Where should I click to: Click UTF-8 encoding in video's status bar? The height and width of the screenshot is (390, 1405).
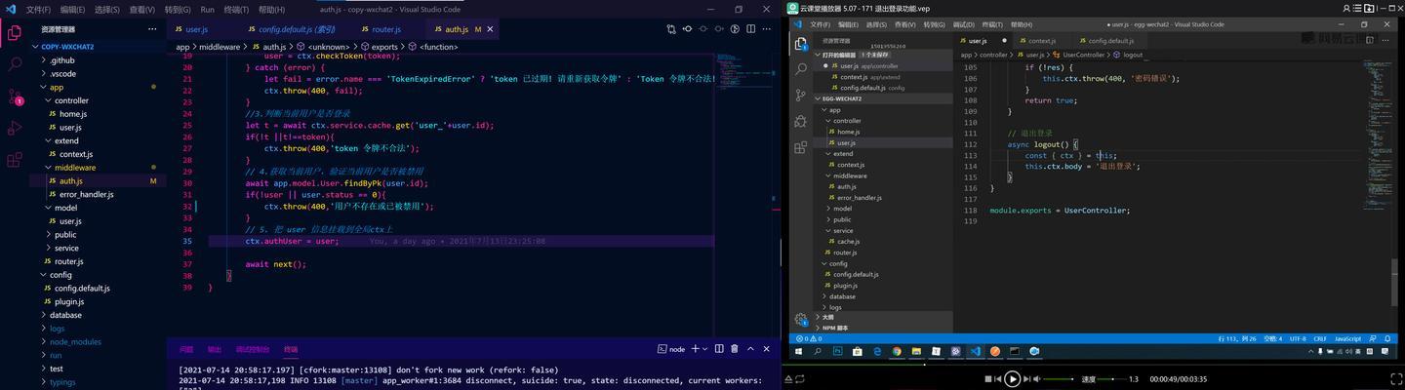[x=1298, y=338]
